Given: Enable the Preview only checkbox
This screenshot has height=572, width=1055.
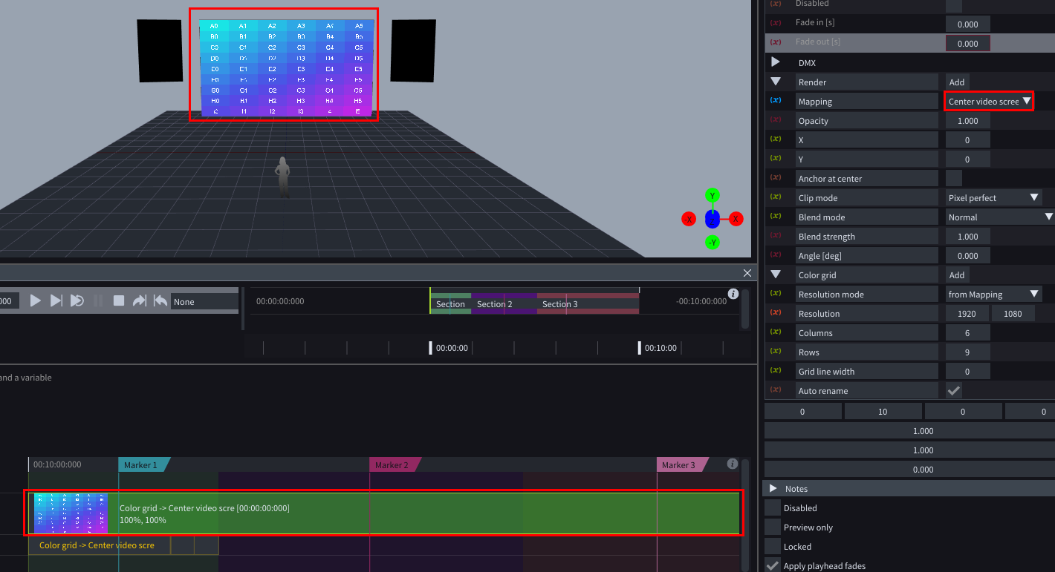Looking at the screenshot, I should pyautogui.click(x=773, y=527).
